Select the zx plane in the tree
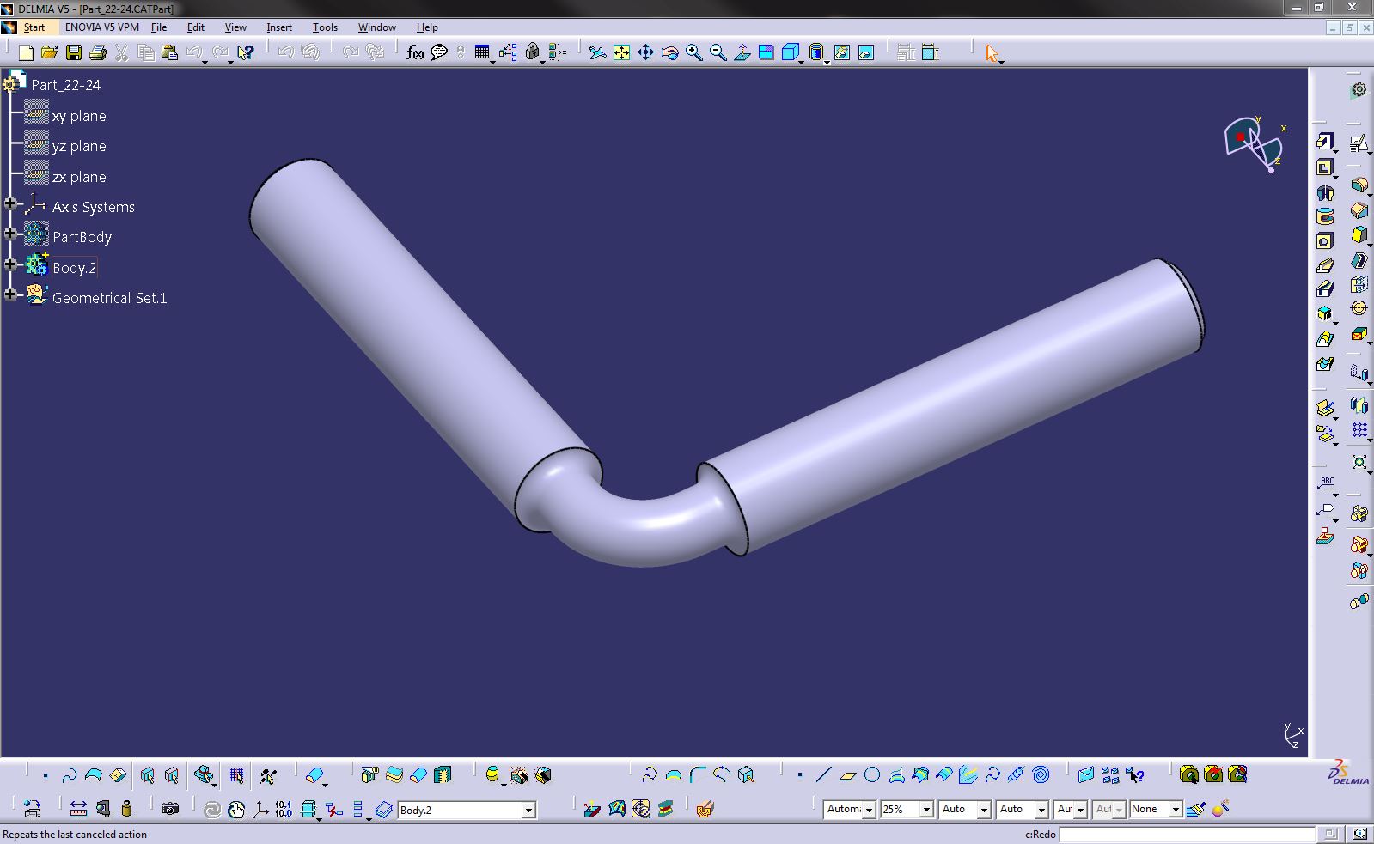 pyautogui.click(x=79, y=177)
